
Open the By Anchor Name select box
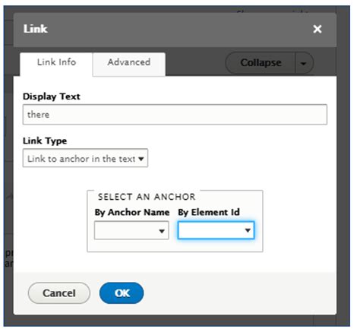pyautogui.click(x=131, y=230)
